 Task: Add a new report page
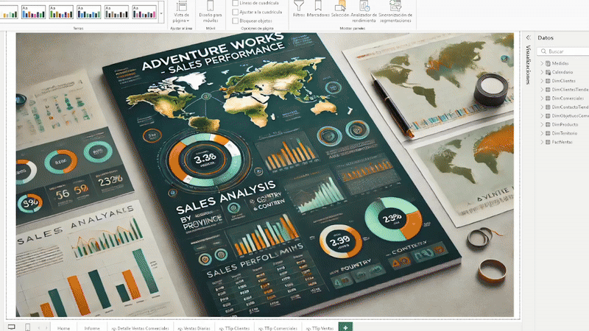tap(345, 327)
